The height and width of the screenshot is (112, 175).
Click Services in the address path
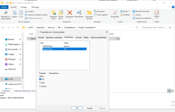point(51,28)
